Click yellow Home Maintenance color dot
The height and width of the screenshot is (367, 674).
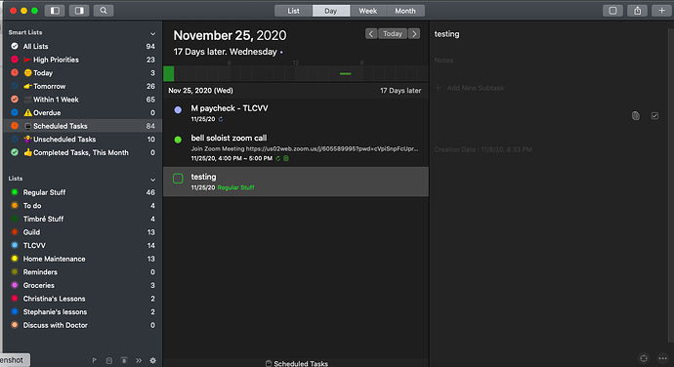(x=15, y=259)
